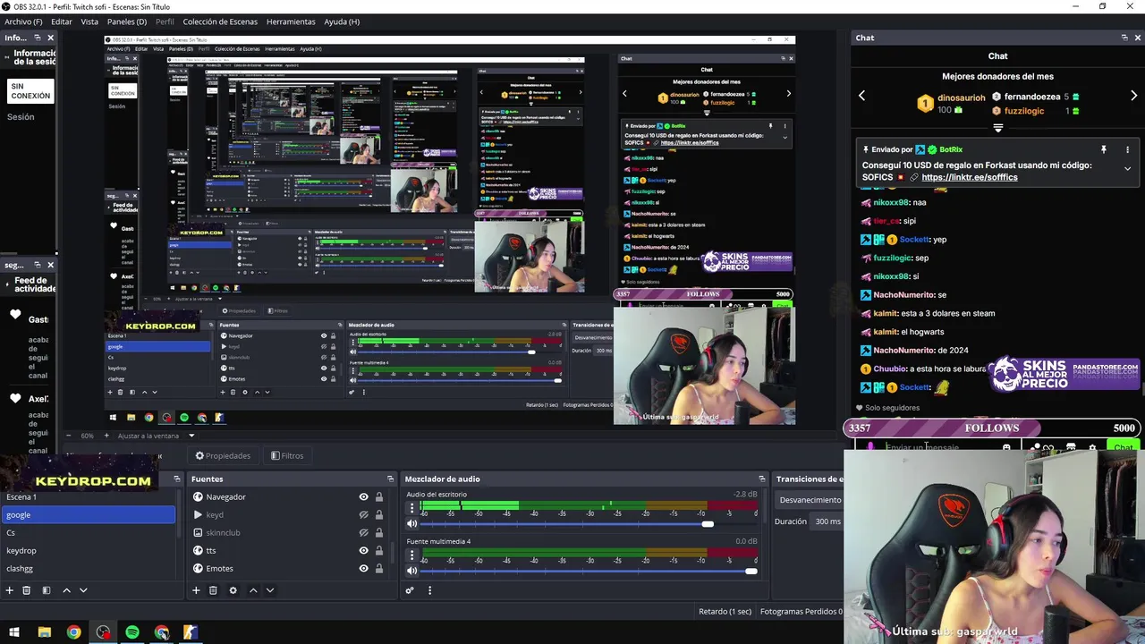This screenshot has height=644, width=1145.
Task: Select the clashgg scene
Action: click(88, 568)
